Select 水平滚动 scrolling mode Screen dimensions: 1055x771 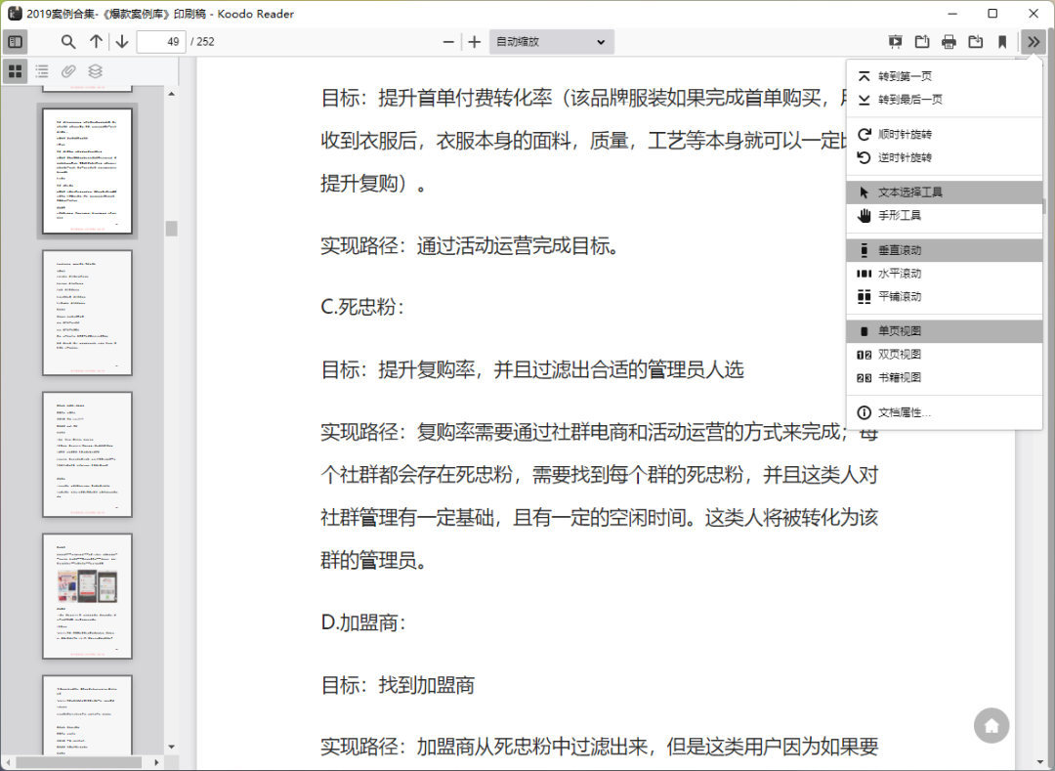coord(899,274)
